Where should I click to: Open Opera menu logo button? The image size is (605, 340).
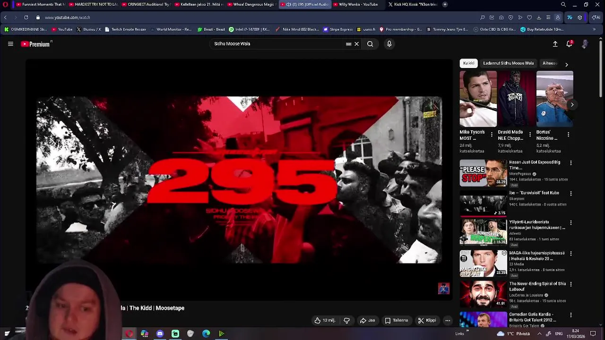point(6,4)
